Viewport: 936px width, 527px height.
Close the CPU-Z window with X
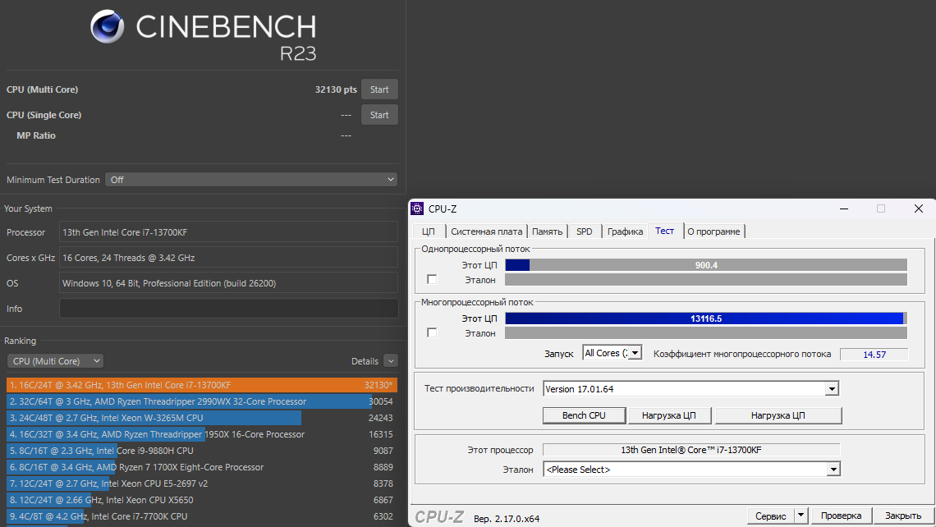918,209
